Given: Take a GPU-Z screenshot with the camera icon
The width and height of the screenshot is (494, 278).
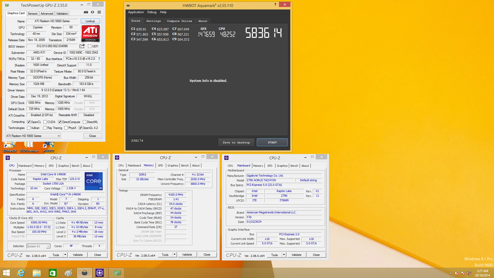Looking at the screenshot, I should pos(86,12).
